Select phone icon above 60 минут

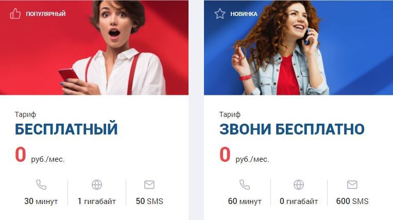245,184
